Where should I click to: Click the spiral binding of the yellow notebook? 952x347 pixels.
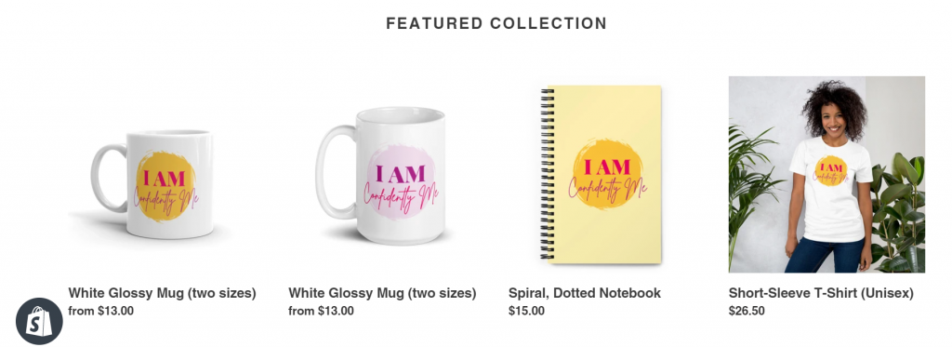point(547,173)
